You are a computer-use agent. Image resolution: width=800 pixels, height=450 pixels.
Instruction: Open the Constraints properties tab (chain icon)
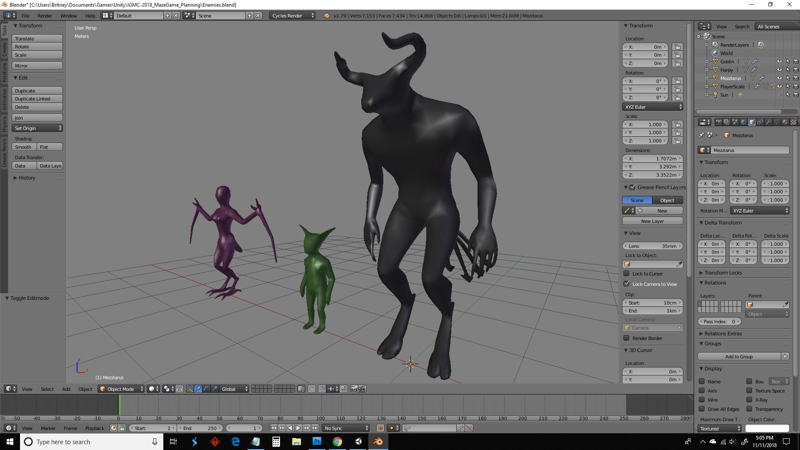760,122
